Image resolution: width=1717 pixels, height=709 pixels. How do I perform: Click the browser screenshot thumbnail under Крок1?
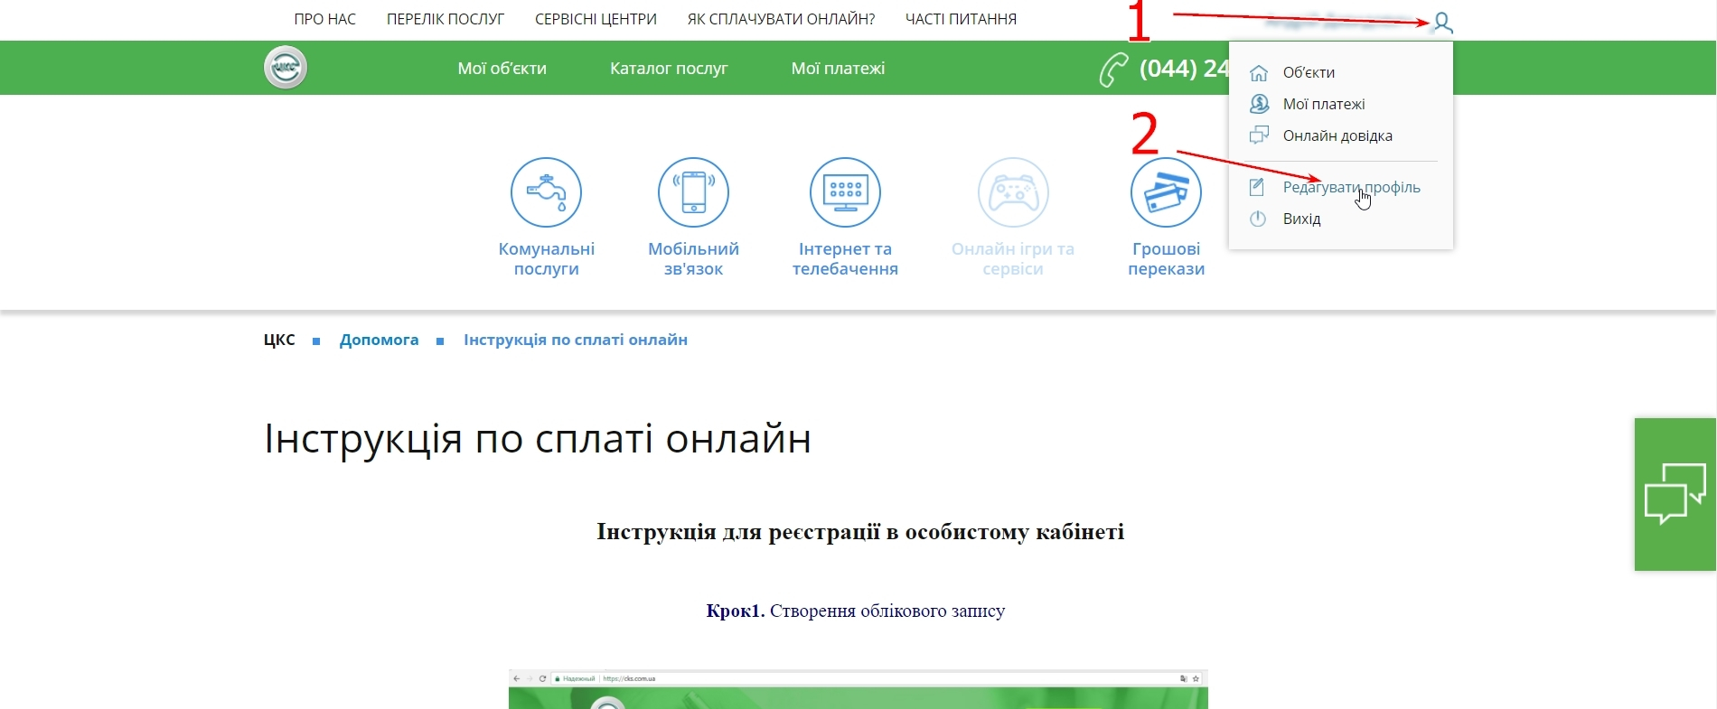click(858, 689)
